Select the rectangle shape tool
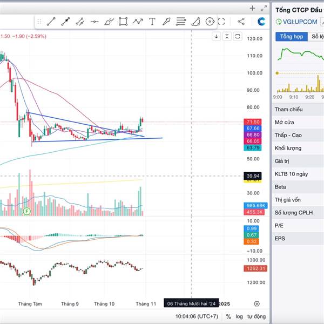324x324 pixels. (123, 22)
